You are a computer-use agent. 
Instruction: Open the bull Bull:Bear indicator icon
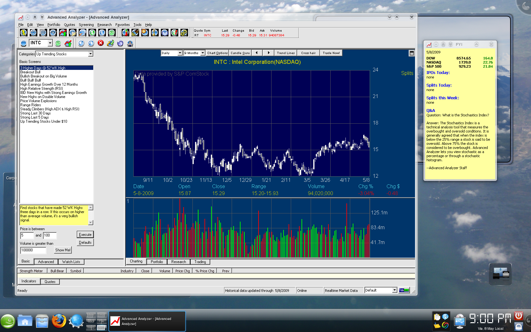(135, 33)
